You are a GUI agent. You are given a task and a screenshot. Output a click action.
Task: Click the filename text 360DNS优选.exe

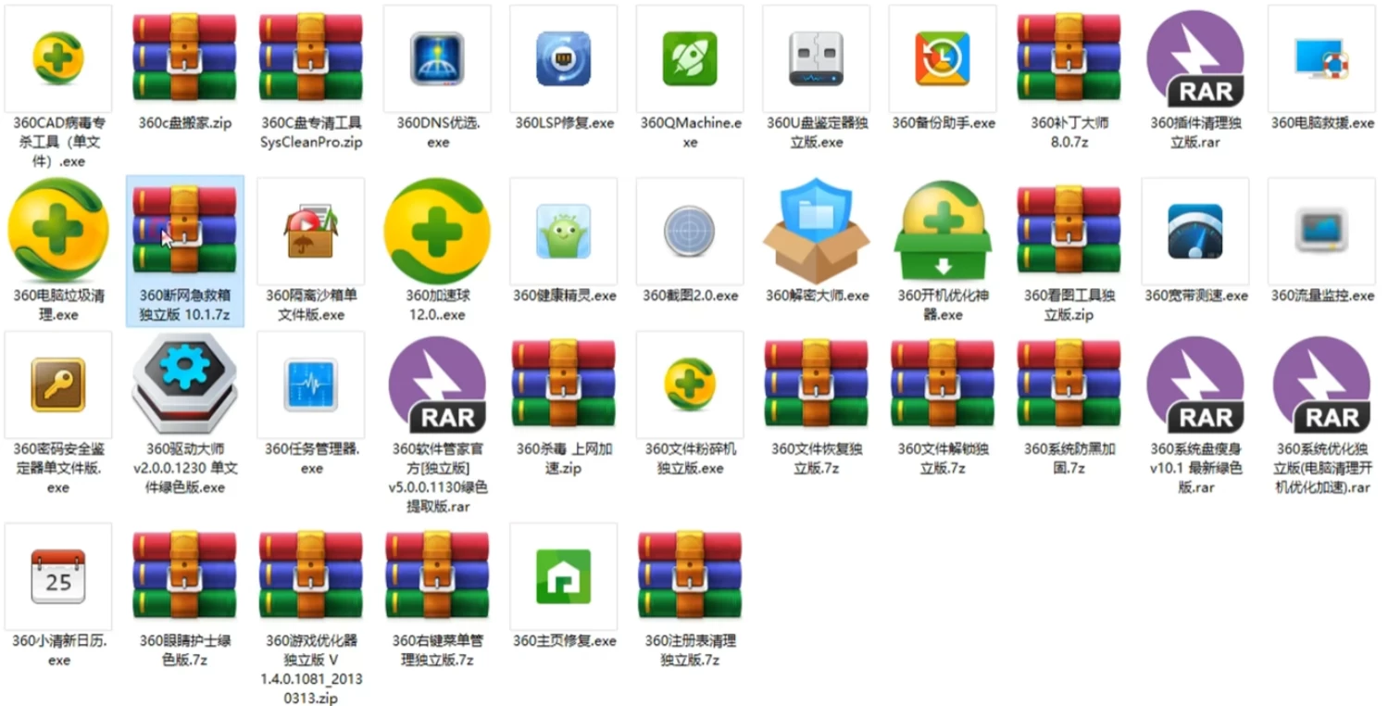[x=438, y=132]
